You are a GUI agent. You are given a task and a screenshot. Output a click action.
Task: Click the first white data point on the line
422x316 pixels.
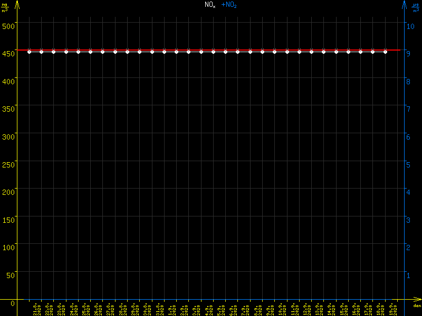point(30,52)
